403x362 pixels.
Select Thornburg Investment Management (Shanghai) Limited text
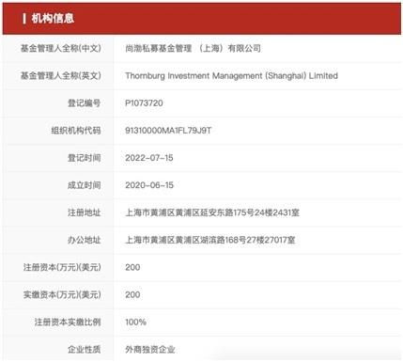pos(231,75)
